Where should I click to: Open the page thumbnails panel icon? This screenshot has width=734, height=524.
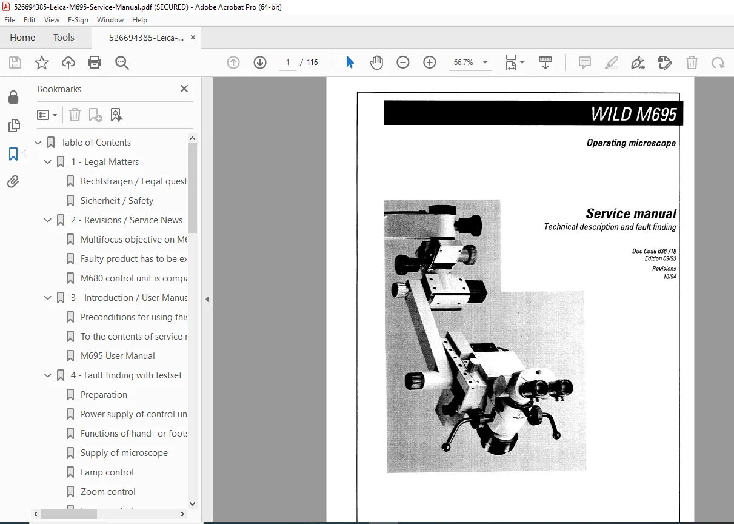click(x=13, y=126)
